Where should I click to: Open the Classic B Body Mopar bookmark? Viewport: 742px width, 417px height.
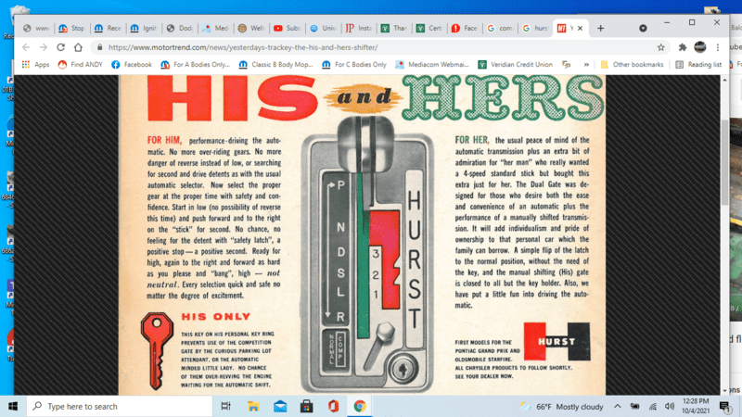tap(275, 64)
